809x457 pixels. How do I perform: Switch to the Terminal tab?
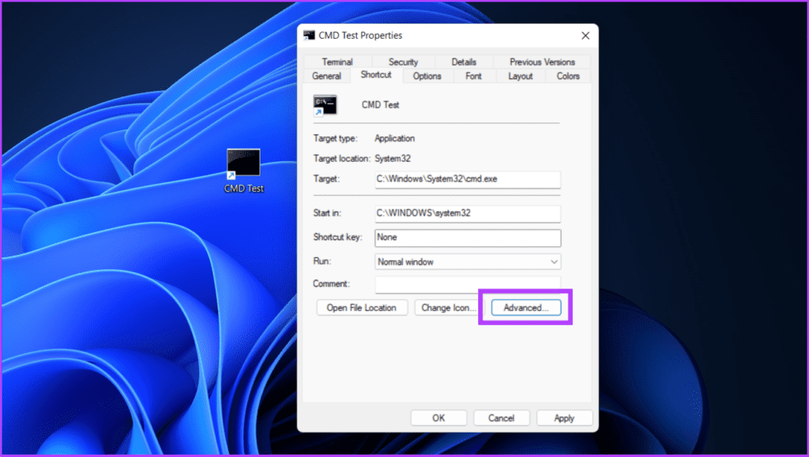(337, 62)
